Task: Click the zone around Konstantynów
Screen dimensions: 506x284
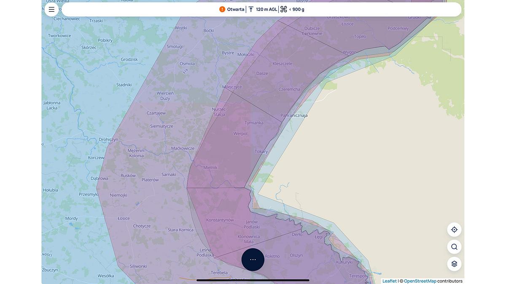Action: pyautogui.click(x=220, y=220)
